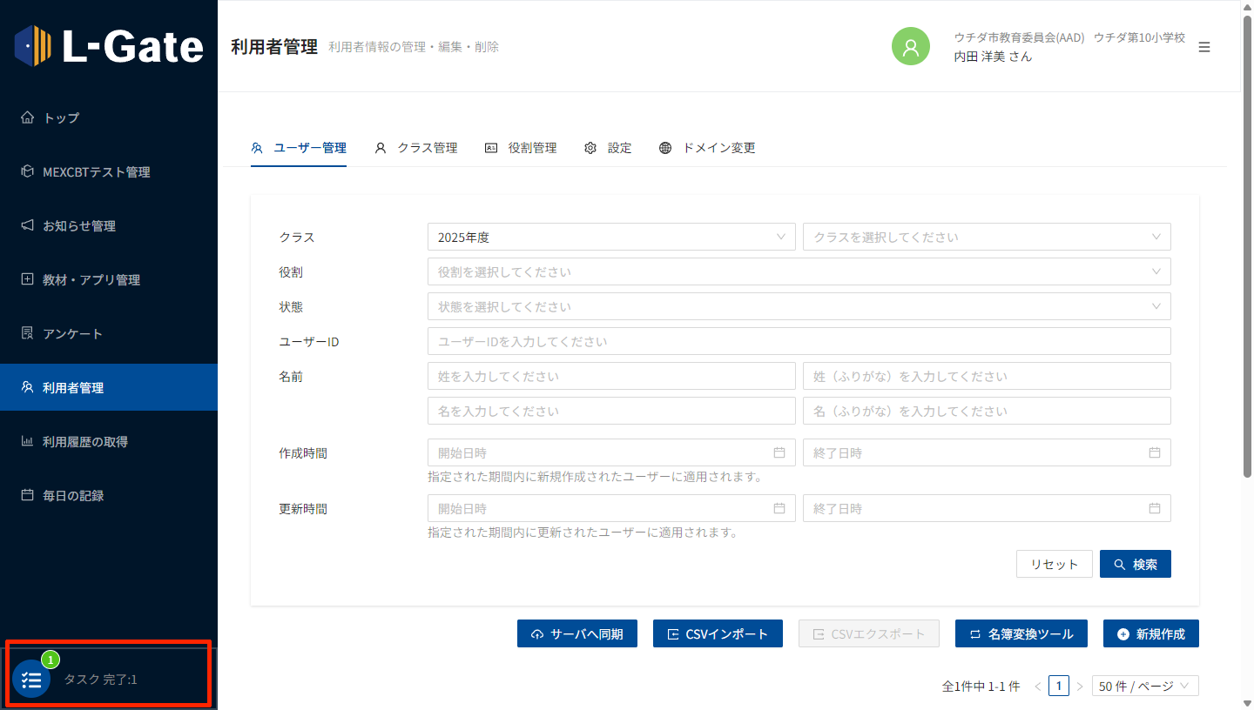This screenshot has width=1254, height=710.
Task: Open the task list icon at bottom left
Action: [31, 680]
